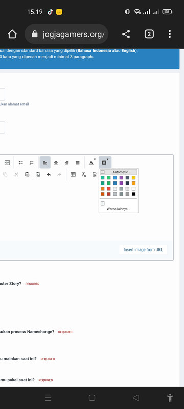184x409 pixels.
Task: Tap the Android home square button
Action: click(91, 398)
